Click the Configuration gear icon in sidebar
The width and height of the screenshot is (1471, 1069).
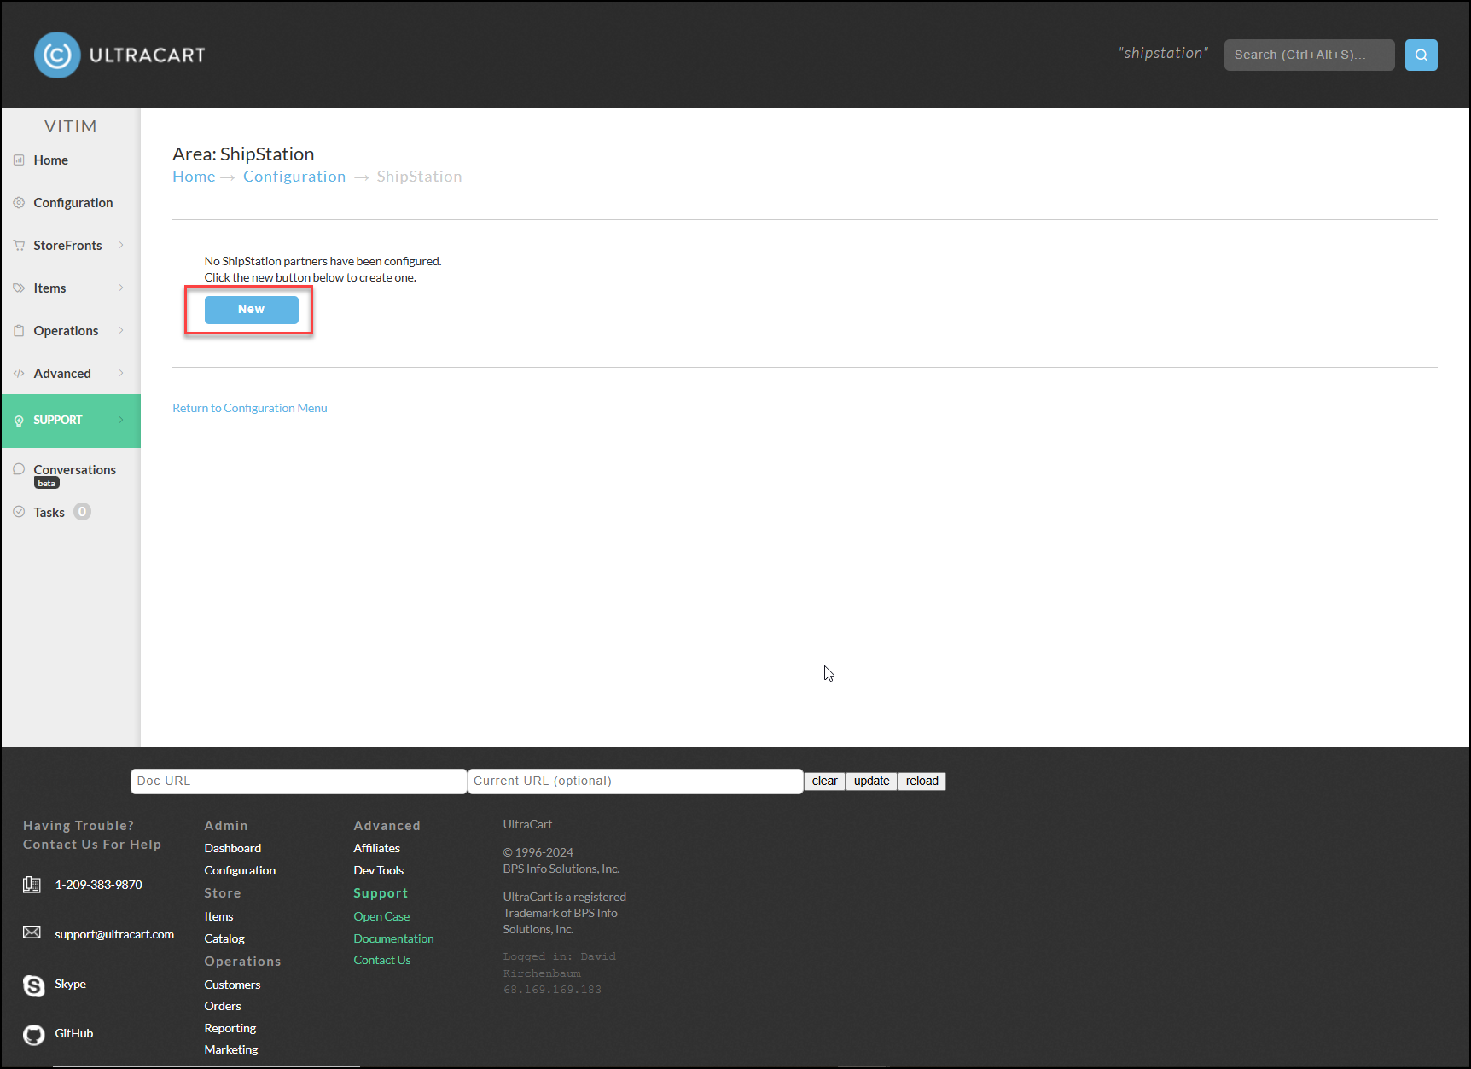(19, 203)
